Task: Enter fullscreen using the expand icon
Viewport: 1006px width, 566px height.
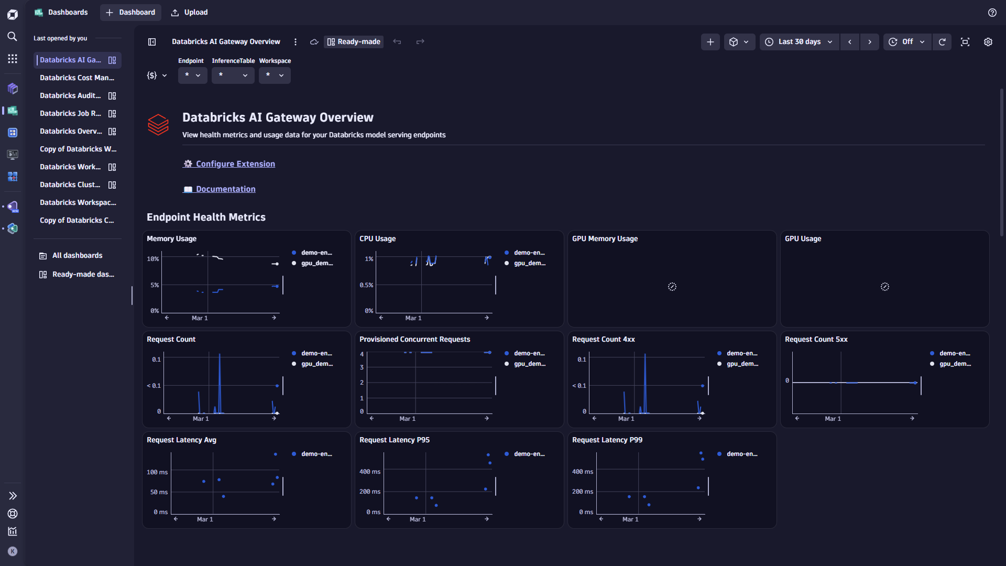Action: 965,42
